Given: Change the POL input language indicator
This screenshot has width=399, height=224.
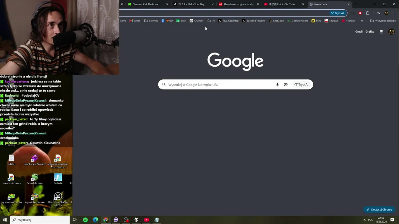Looking at the screenshot, I should point(370,220).
